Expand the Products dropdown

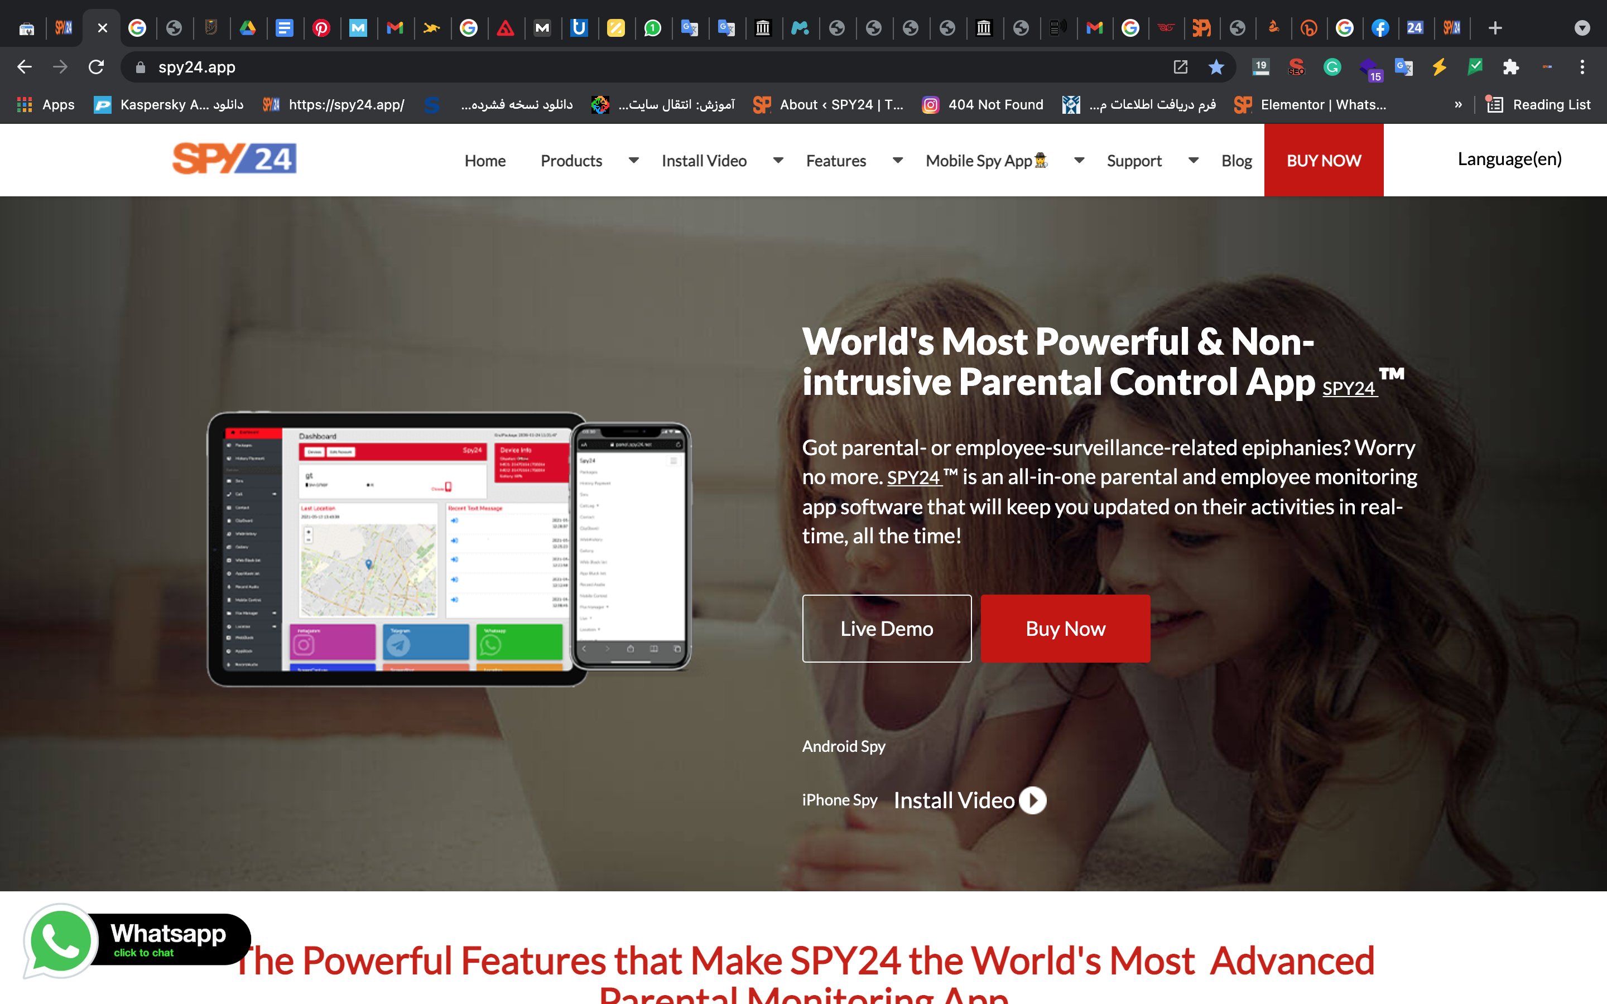[633, 160]
